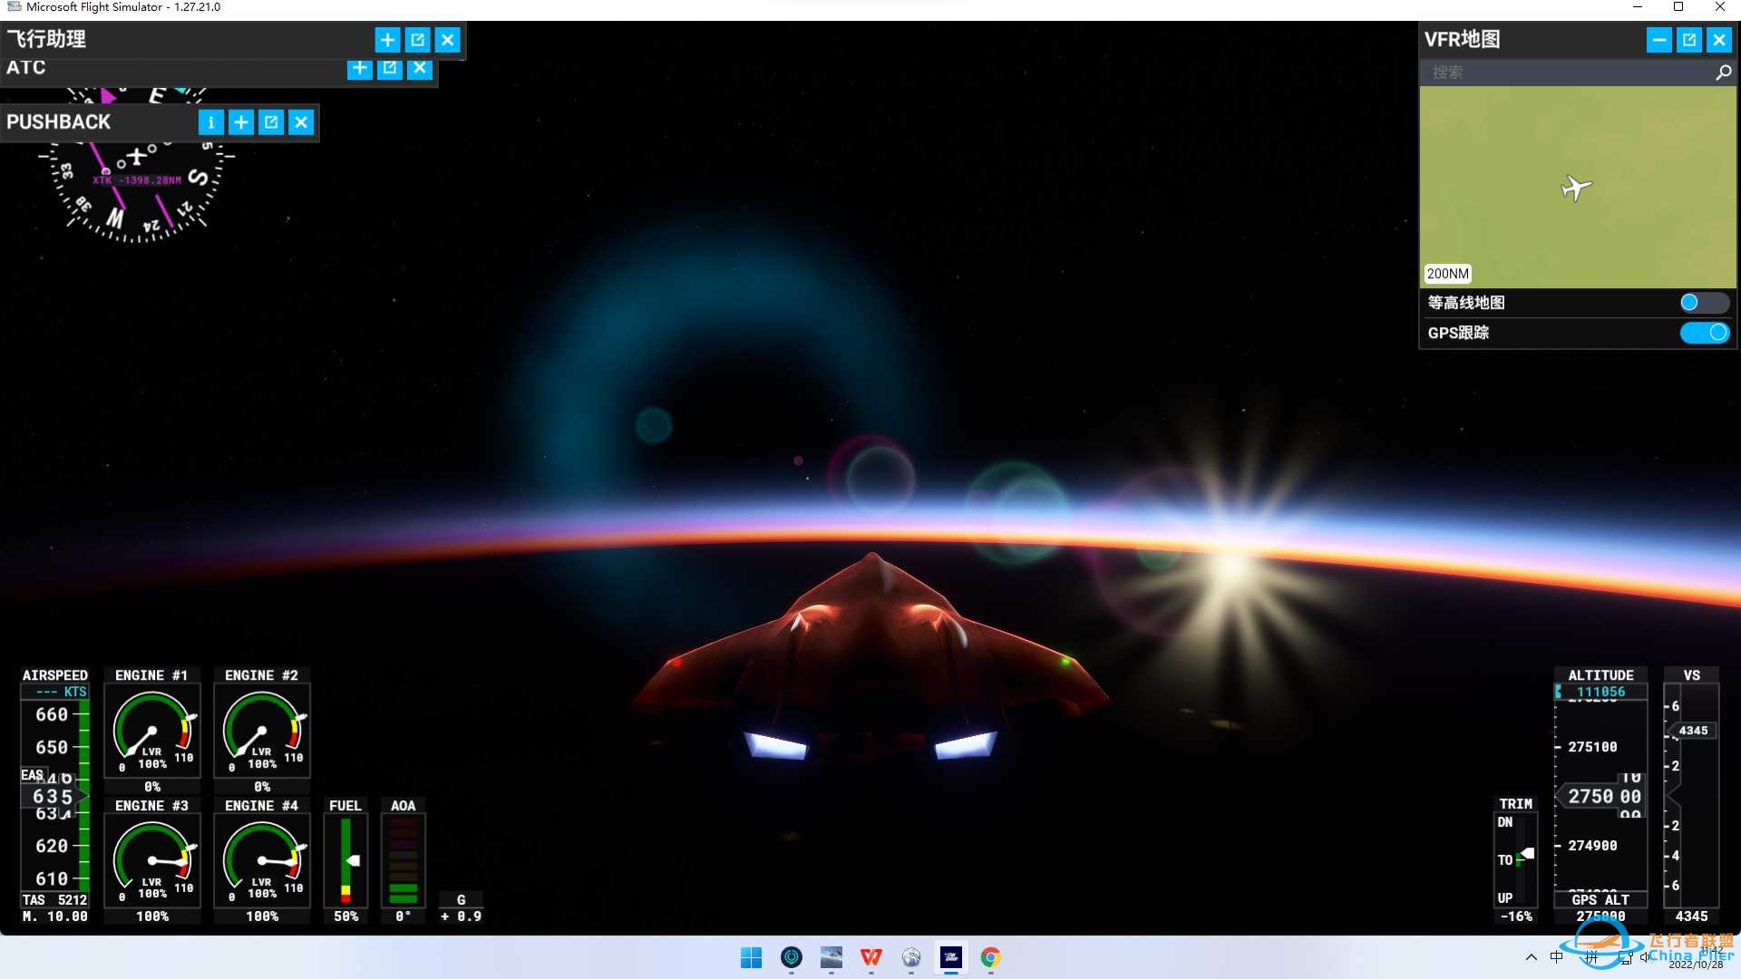Click the VFR map search magnifier icon

tap(1723, 73)
